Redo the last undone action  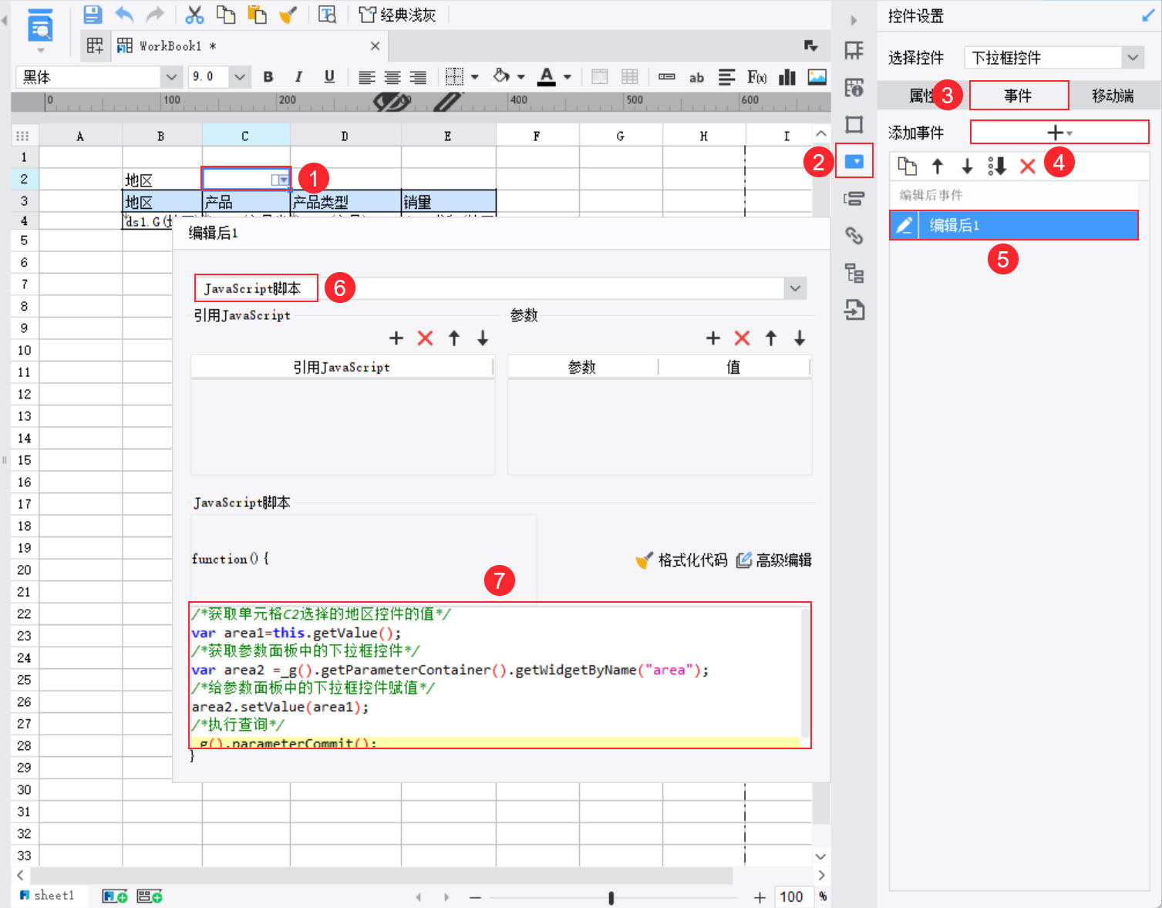click(x=156, y=15)
